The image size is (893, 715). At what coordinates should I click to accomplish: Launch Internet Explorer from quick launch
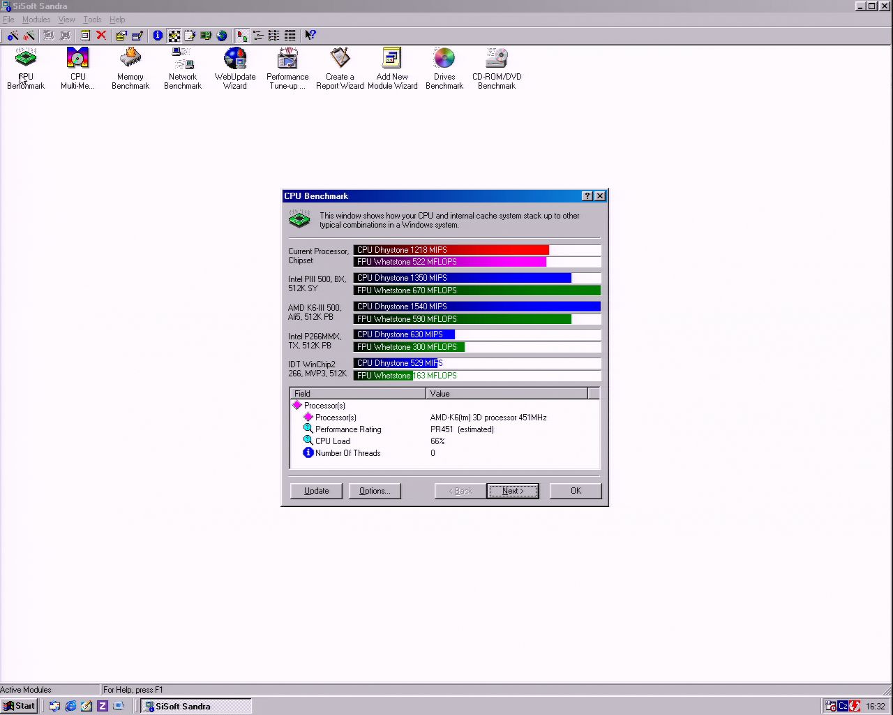[70, 706]
